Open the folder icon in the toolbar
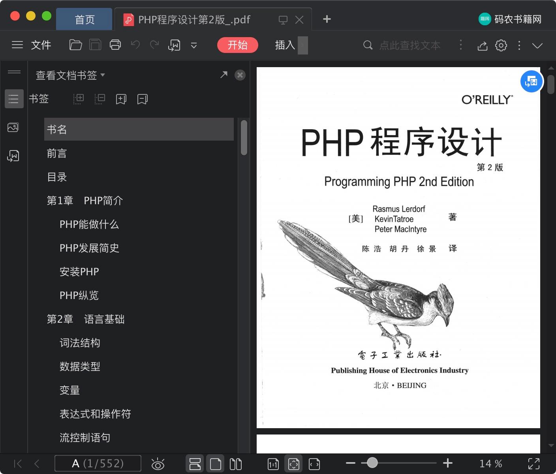 (x=75, y=45)
